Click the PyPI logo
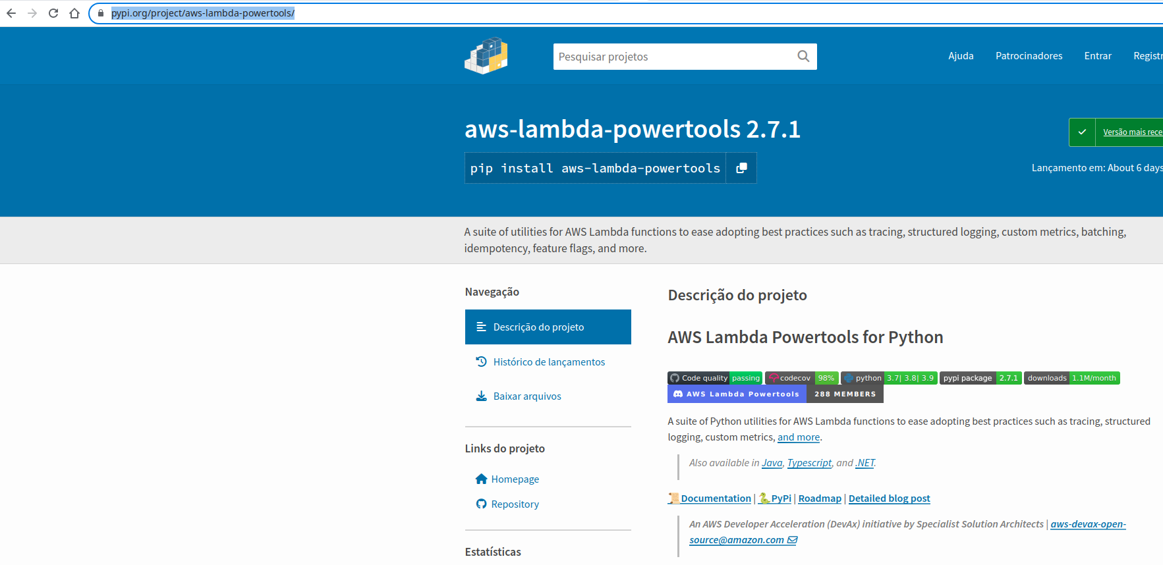This screenshot has width=1163, height=565. coord(486,55)
